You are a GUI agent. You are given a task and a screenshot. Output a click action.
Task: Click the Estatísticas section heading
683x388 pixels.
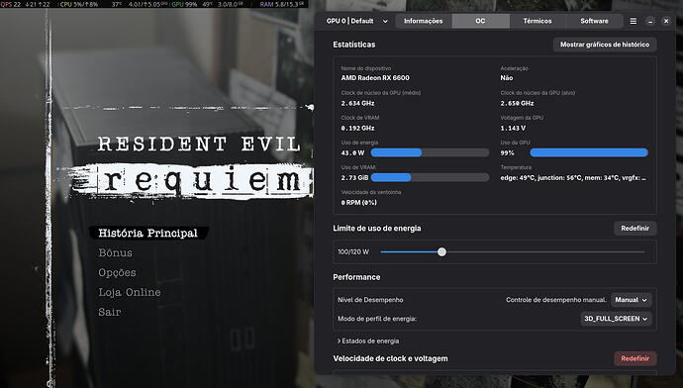point(353,45)
